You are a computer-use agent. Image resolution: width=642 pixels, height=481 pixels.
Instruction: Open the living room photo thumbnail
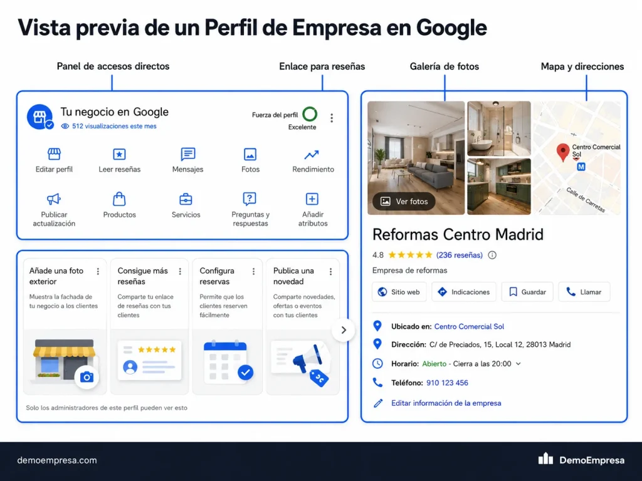pyautogui.click(x=416, y=158)
